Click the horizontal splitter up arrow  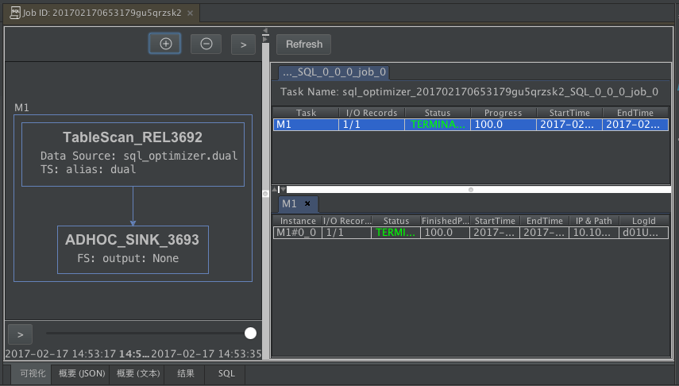pyautogui.click(x=275, y=189)
